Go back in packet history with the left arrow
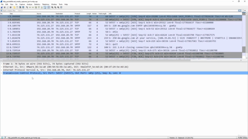The width and height of the screenshot is (248, 139). (30, 7)
